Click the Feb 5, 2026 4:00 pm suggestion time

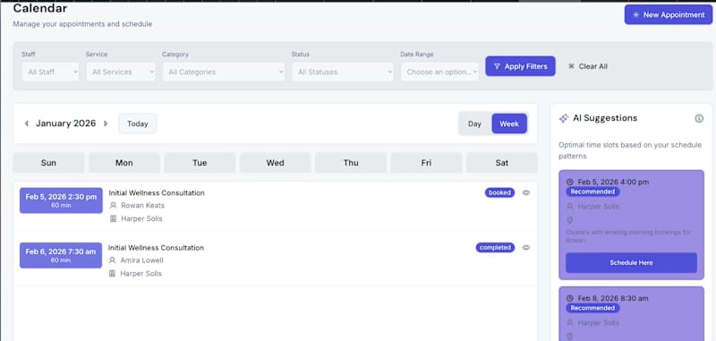point(613,182)
